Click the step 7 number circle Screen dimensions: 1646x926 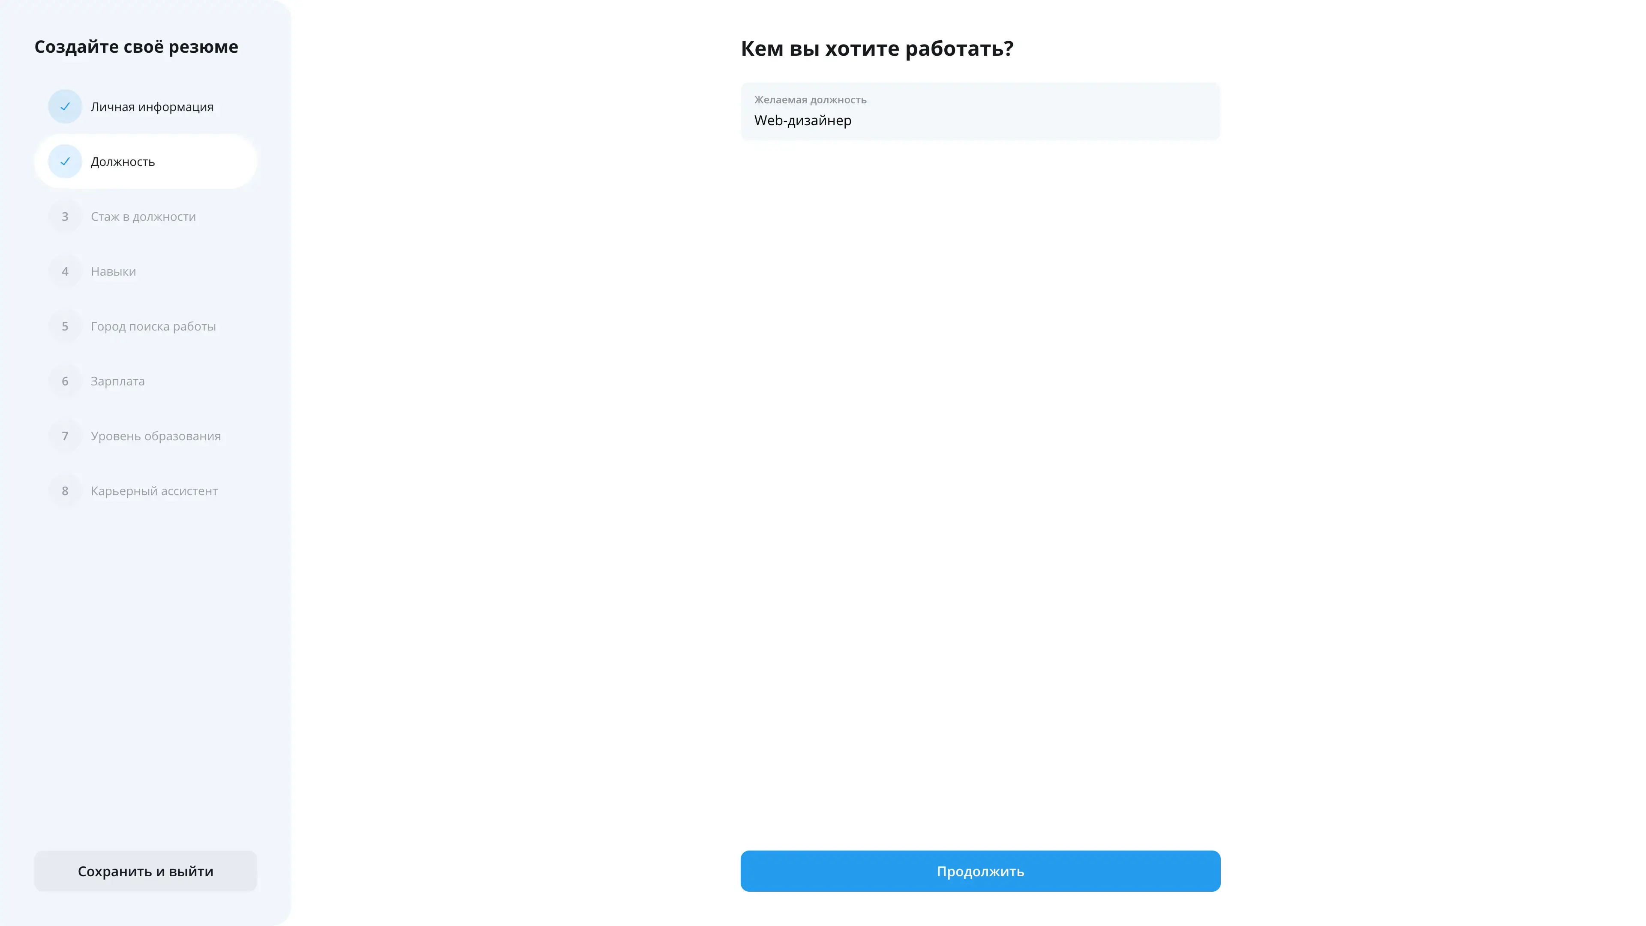[x=65, y=436]
